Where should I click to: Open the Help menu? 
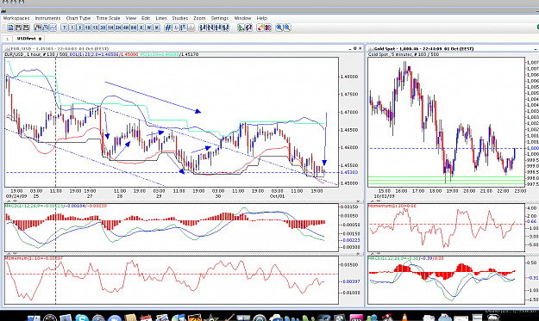pos(261,18)
